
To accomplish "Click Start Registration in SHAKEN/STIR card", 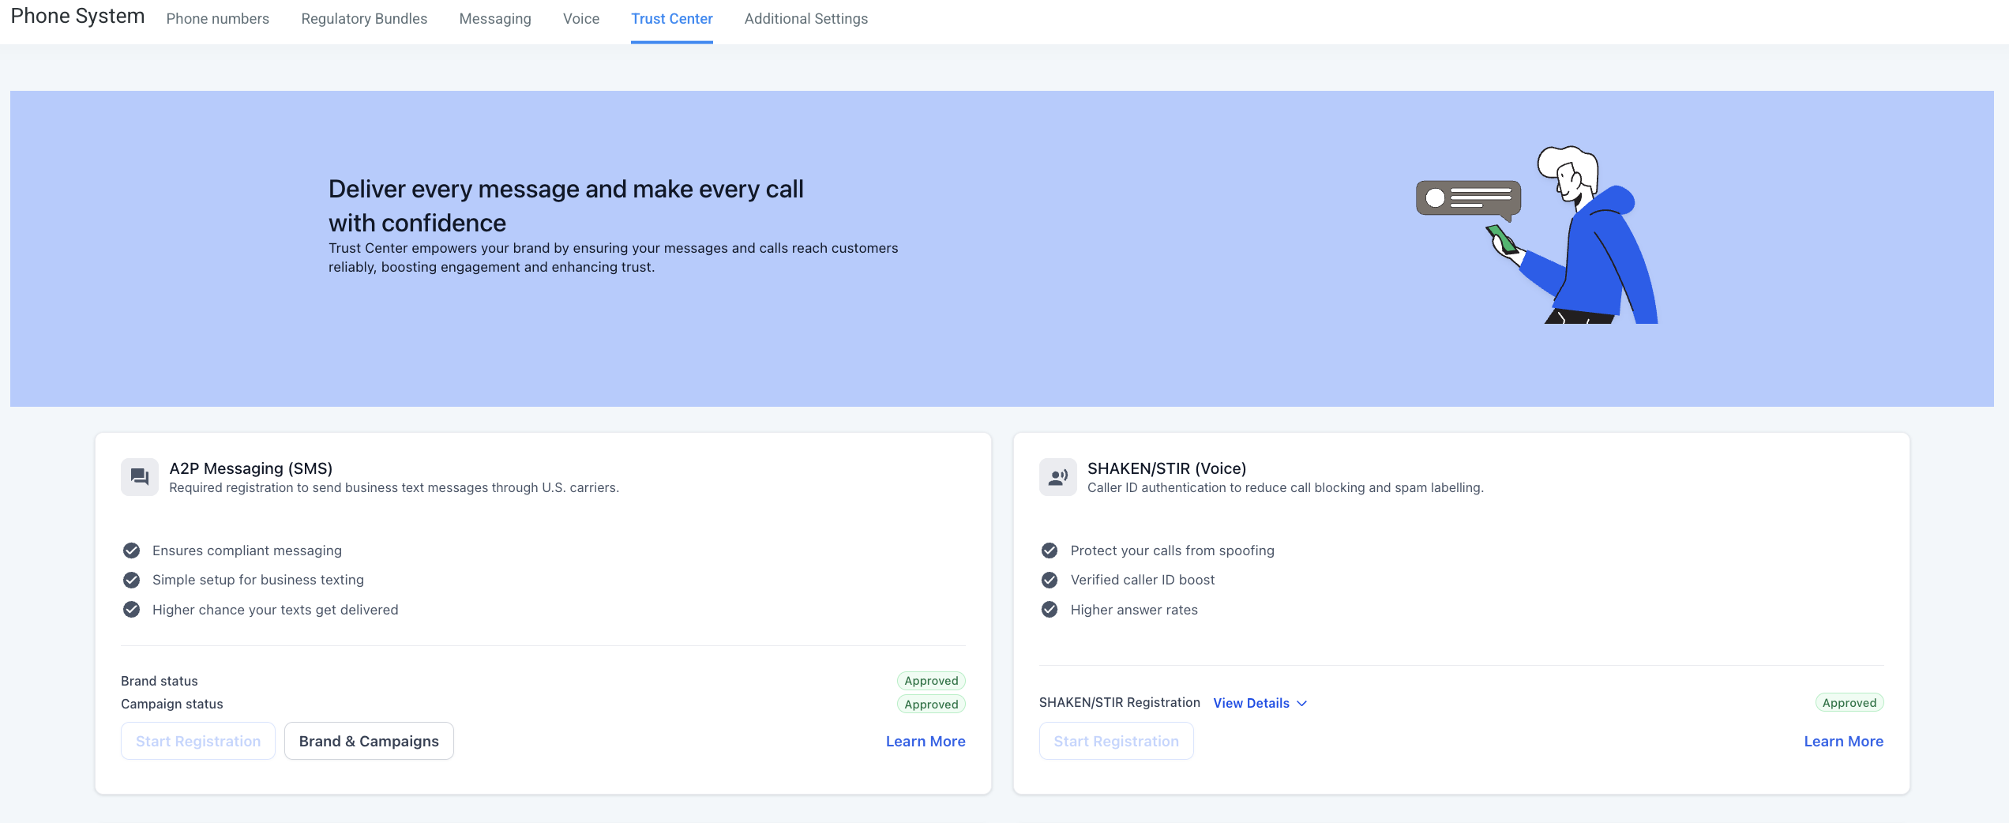I will [x=1117, y=741].
